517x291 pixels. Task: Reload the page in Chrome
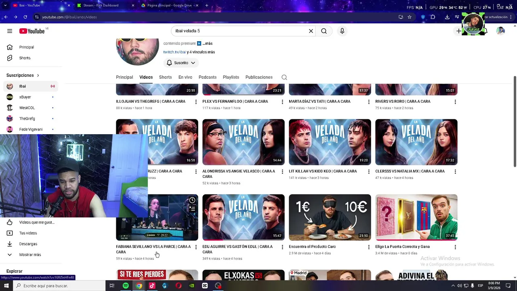(x=25, y=17)
